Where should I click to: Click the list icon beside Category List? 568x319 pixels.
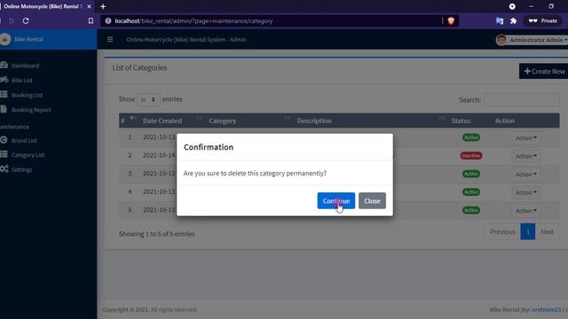(x=4, y=154)
